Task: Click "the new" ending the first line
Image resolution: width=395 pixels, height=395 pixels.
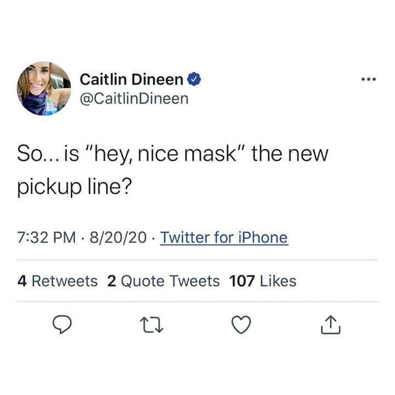Action: (x=290, y=154)
